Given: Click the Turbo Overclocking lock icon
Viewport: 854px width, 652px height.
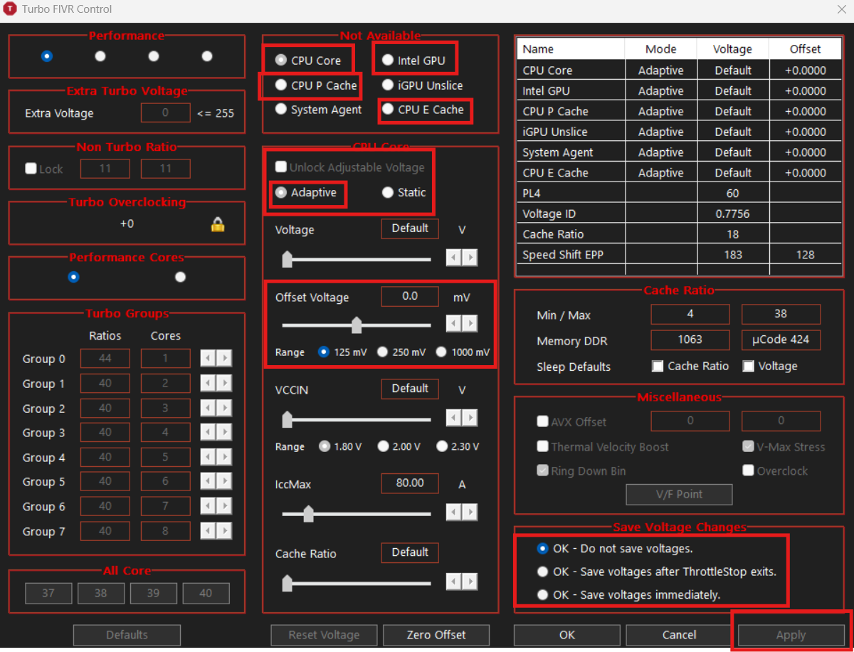Looking at the screenshot, I should (218, 224).
